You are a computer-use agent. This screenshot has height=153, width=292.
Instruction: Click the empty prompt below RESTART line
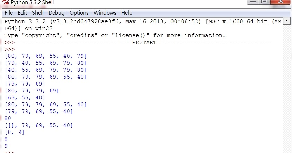[9, 49]
